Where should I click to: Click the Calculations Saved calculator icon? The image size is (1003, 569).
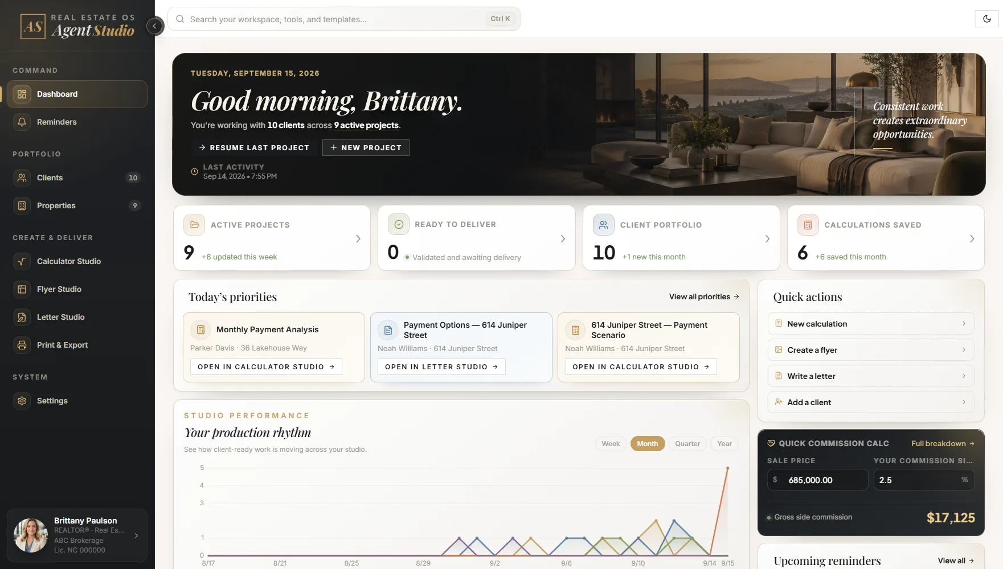click(x=808, y=225)
